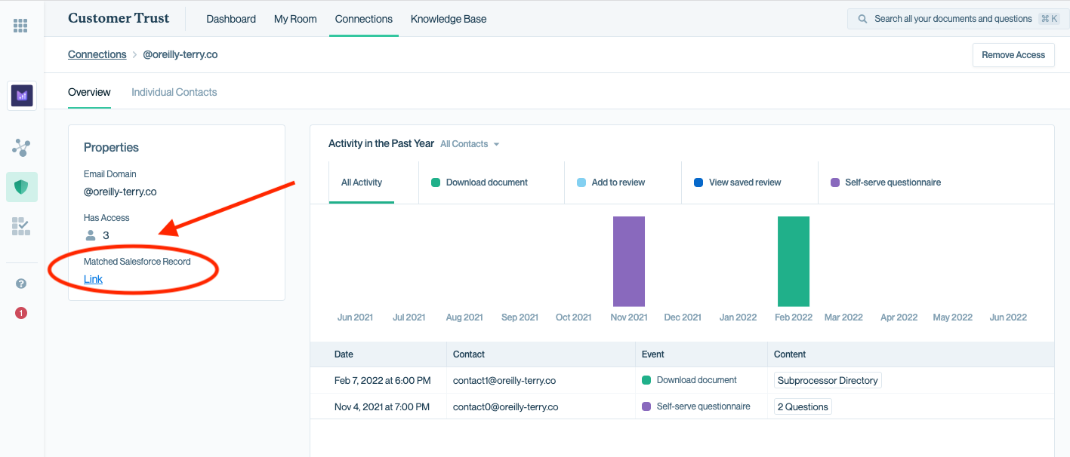Click the Feb 2022 axis label
Viewport: 1070px width, 457px height.
(794, 317)
